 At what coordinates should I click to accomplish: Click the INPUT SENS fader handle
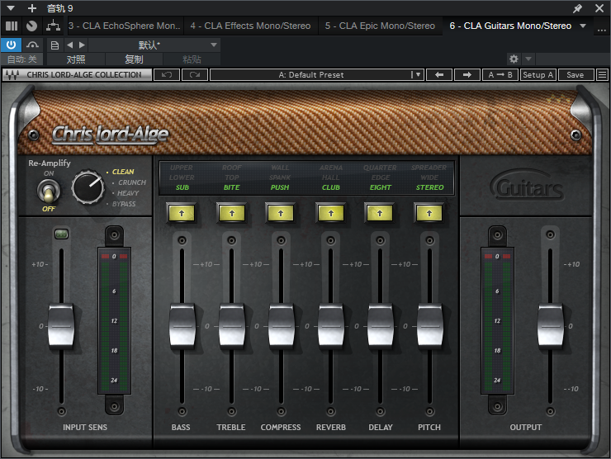[x=61, y=326]
